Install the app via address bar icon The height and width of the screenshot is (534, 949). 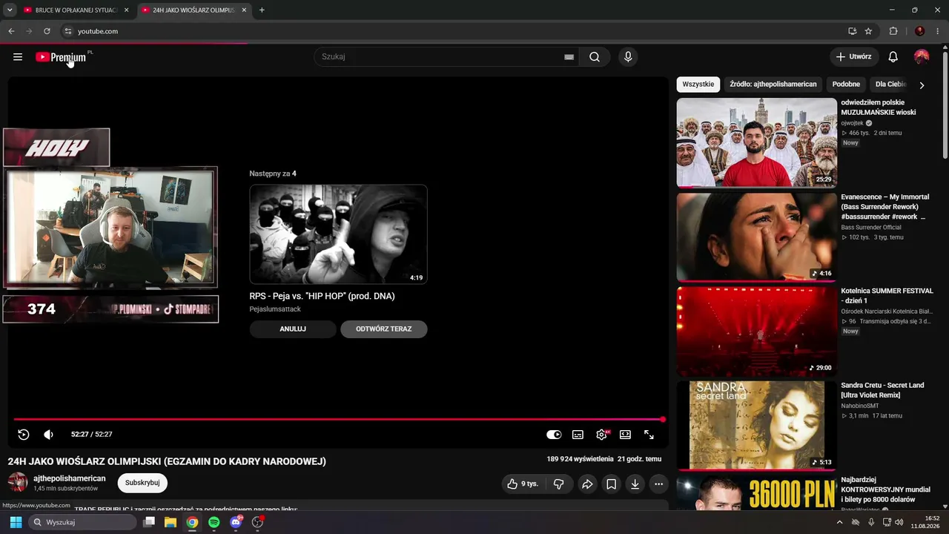(853, 31)
